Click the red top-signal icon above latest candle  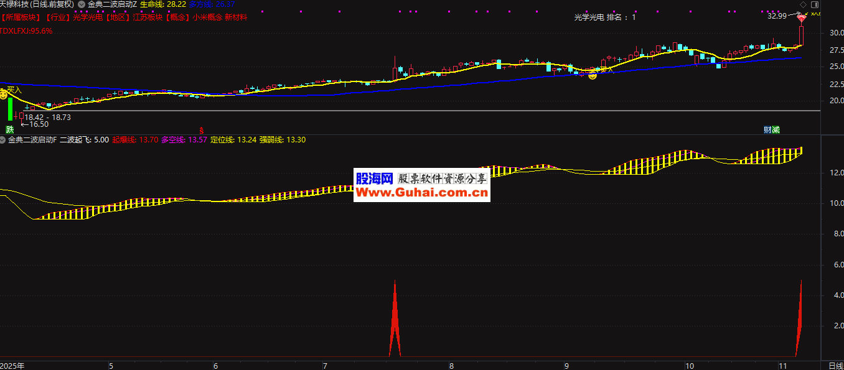801,19
